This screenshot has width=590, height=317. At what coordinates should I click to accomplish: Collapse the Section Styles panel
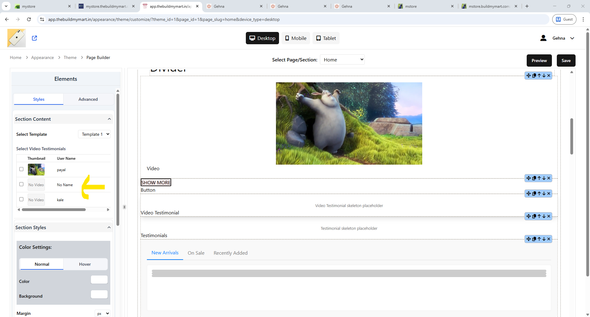coord(109,228)
